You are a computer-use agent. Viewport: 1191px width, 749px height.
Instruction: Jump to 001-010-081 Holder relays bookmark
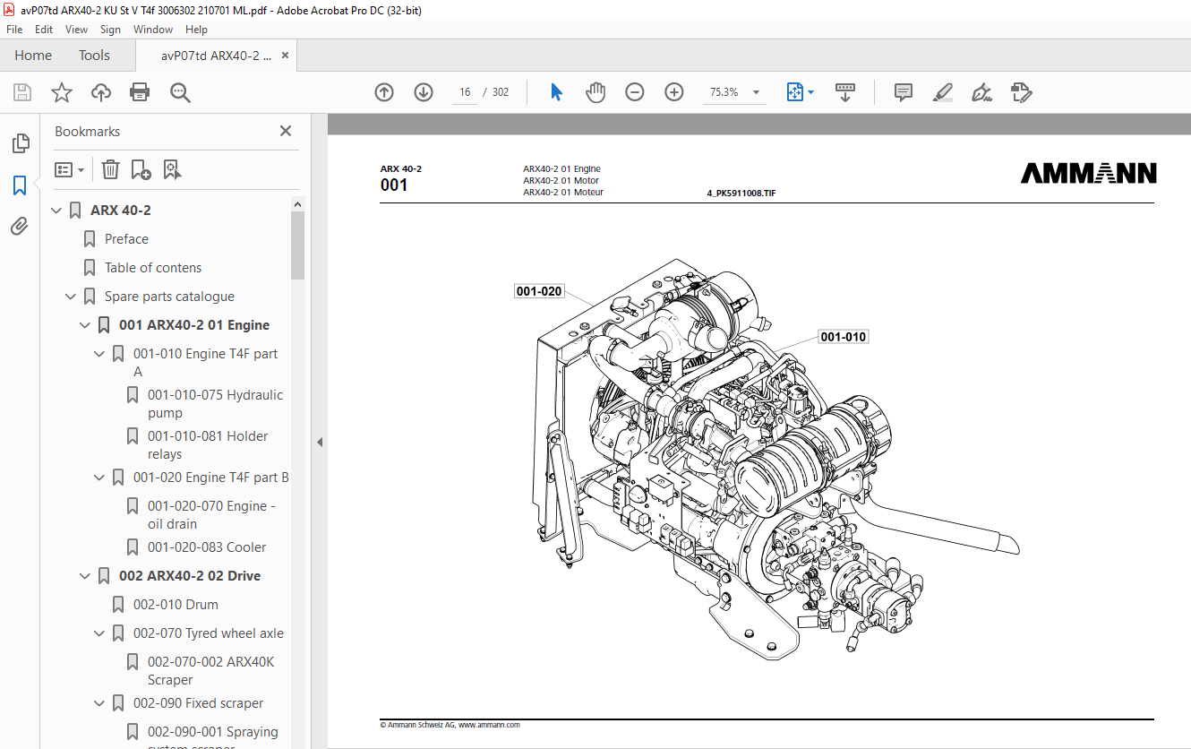click(x=208, y=445)
